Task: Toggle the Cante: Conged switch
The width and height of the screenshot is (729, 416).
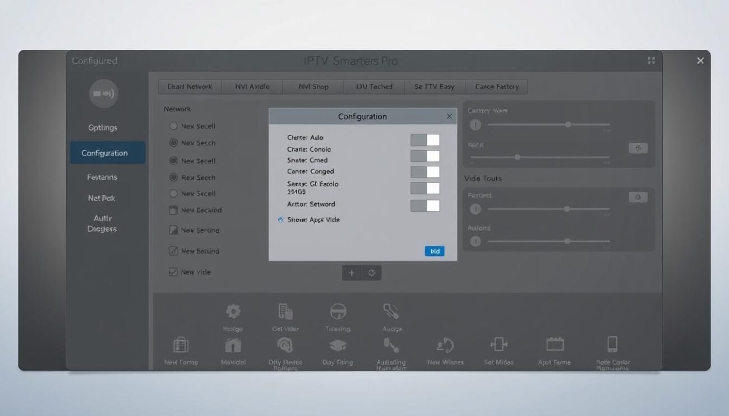Action: pos(425,188)
